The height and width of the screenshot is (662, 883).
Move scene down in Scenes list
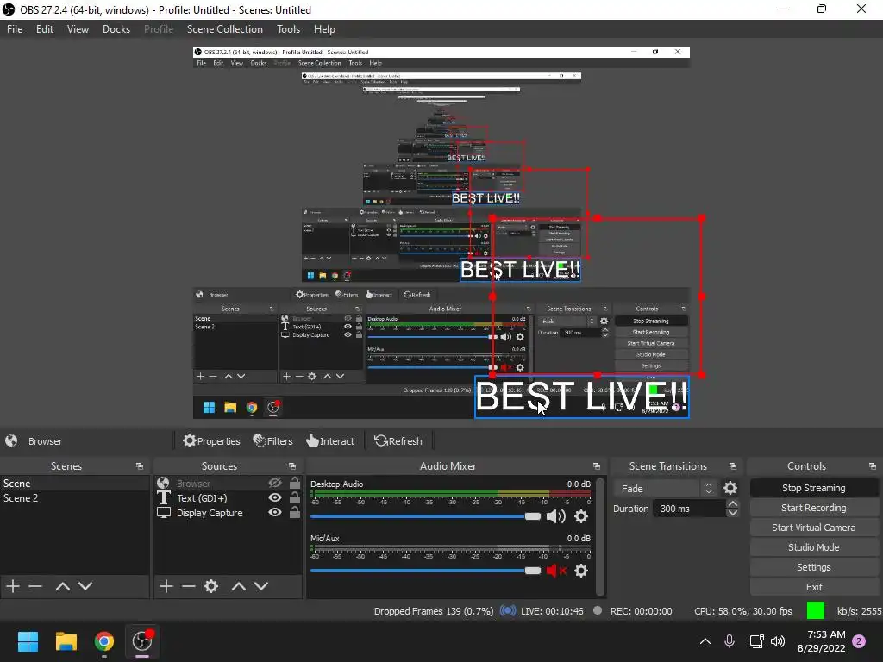click(x=85, y=586)
